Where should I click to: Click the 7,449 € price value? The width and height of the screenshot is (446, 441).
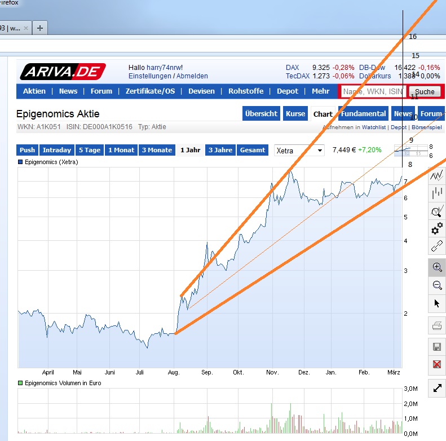(x=344, y=149)
